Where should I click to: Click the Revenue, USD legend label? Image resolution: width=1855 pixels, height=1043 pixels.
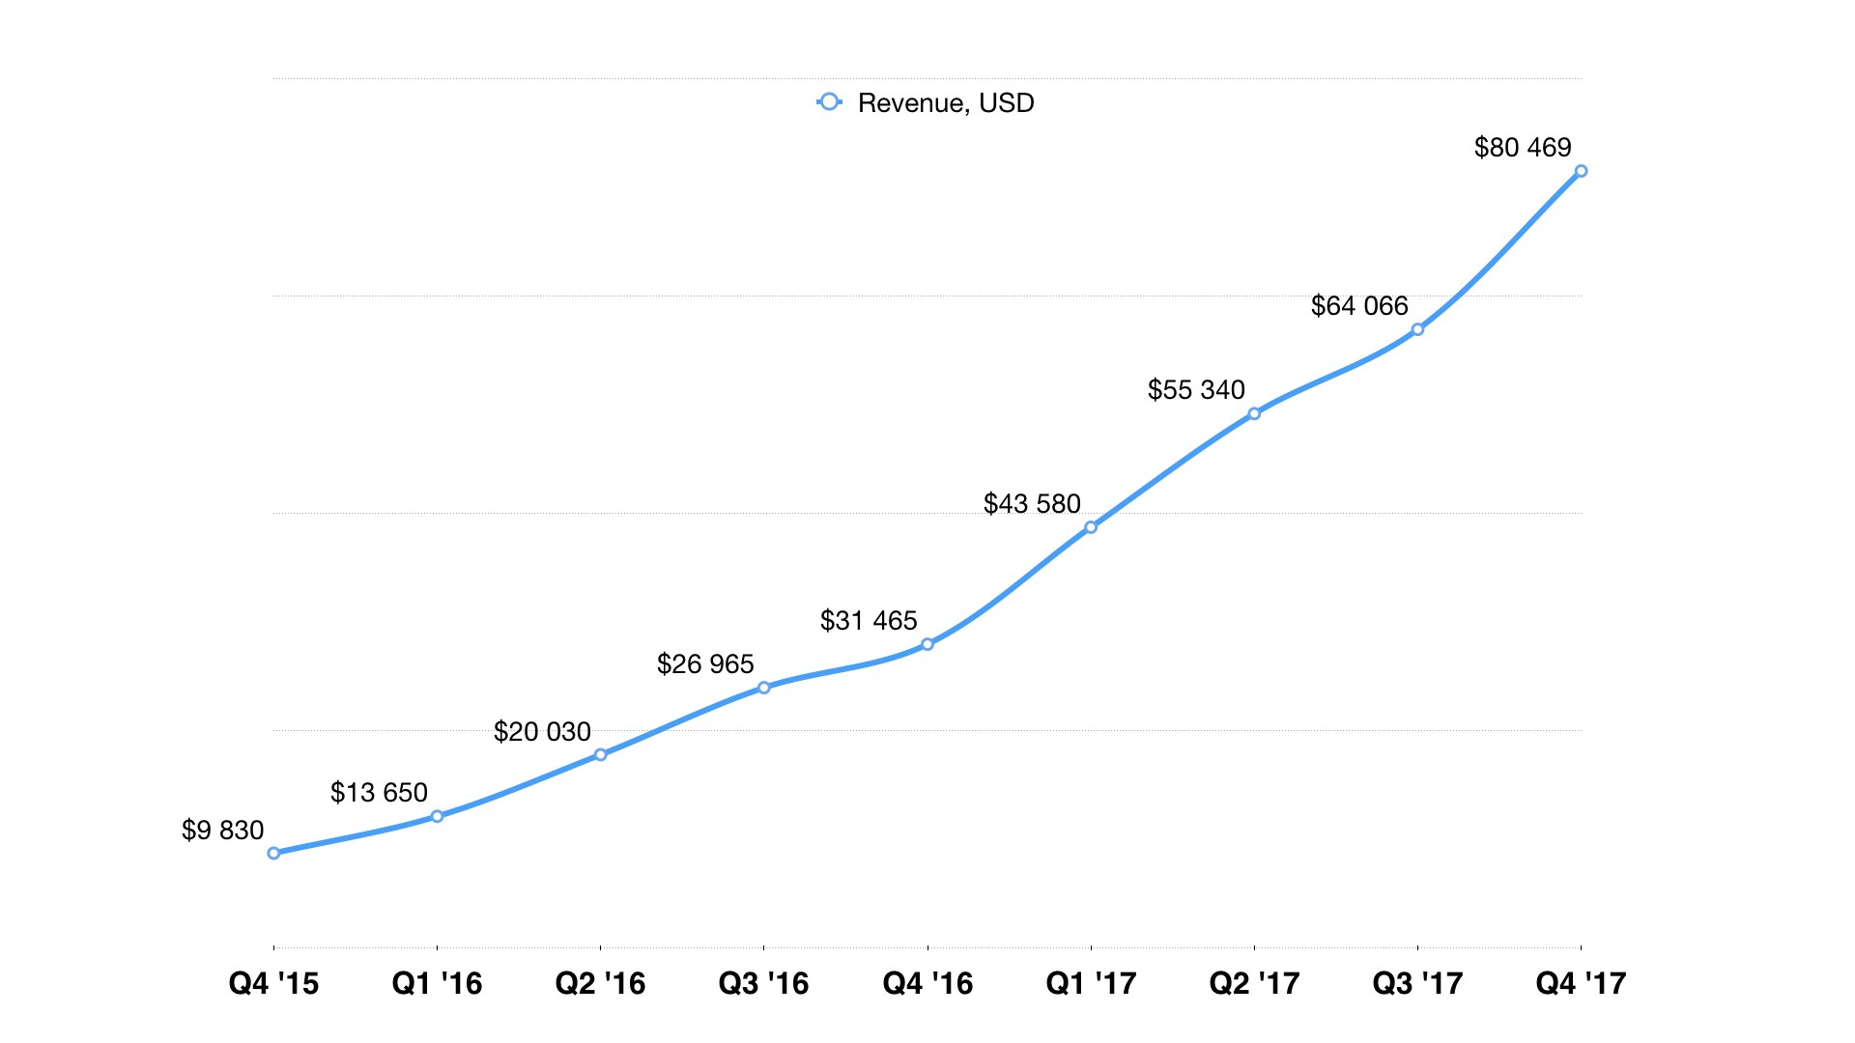pos(945,103)
